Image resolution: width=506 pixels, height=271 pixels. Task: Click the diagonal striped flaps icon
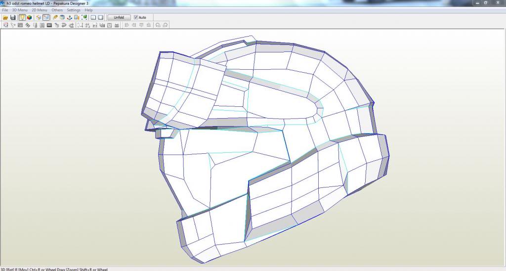tap(28, 25)
